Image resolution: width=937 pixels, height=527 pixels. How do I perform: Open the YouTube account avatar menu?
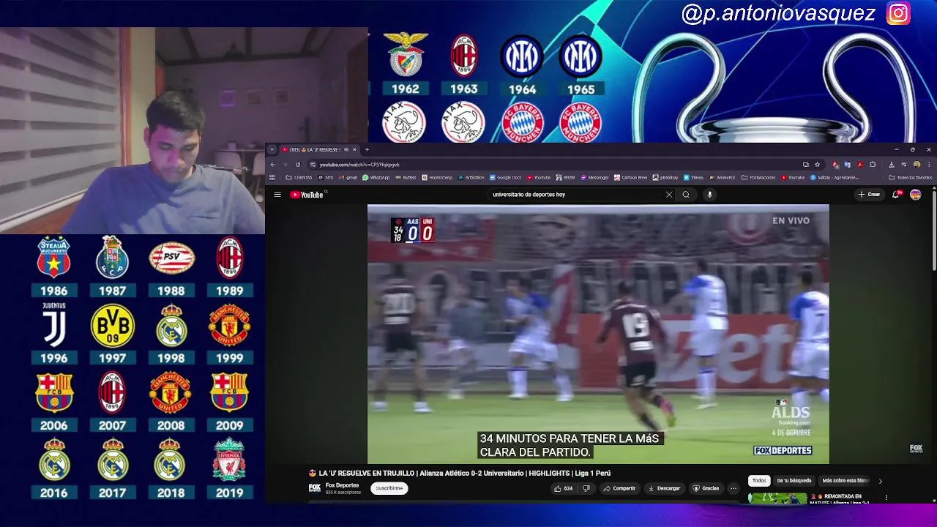[x=915, y=195]
